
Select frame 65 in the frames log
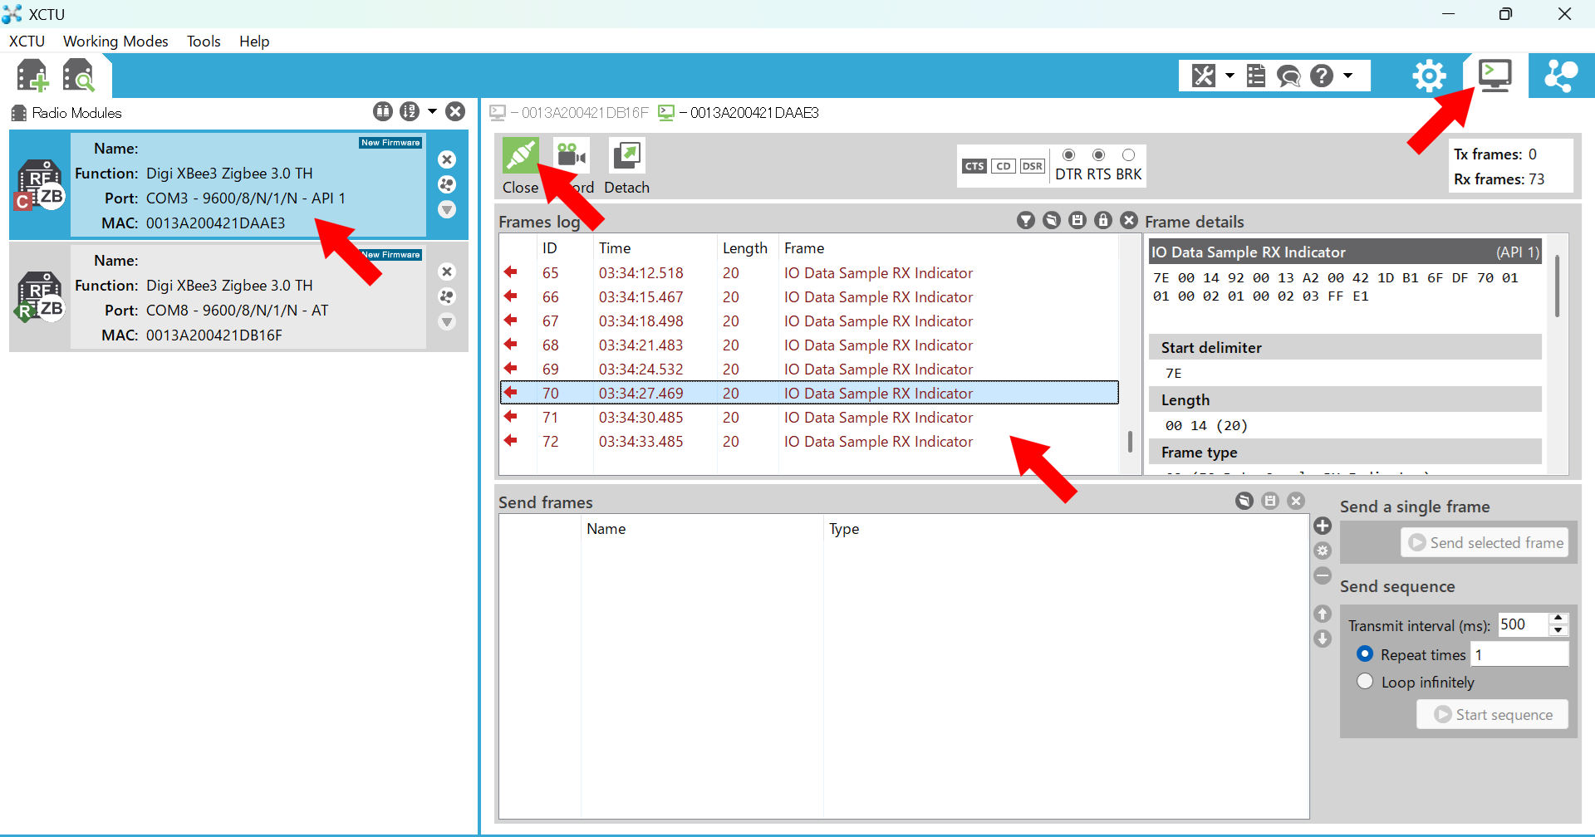[809, 272]
